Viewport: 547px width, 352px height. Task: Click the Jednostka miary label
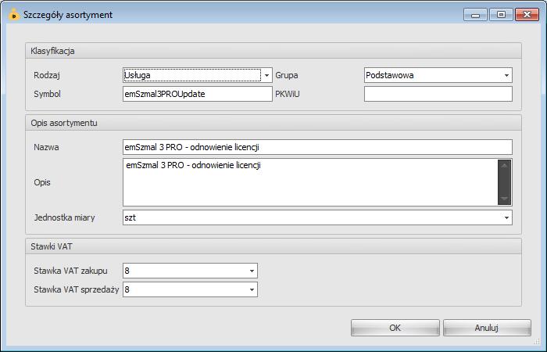click(x=65, y=217)
